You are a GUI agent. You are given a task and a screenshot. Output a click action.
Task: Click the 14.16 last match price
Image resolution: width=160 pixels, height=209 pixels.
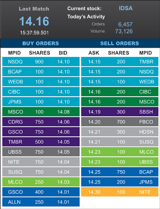(x=34, y=21)
